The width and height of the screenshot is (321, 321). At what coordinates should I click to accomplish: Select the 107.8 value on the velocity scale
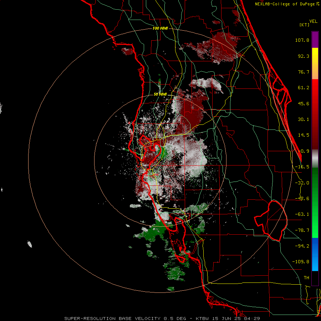pyautogui.click(x=302, y=40)
